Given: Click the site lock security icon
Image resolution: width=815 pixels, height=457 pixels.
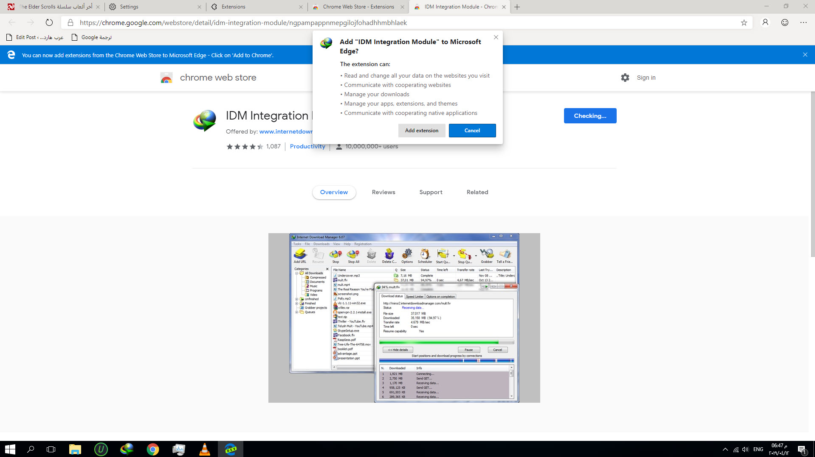Looking at the screenshot, I should point(71,22).
